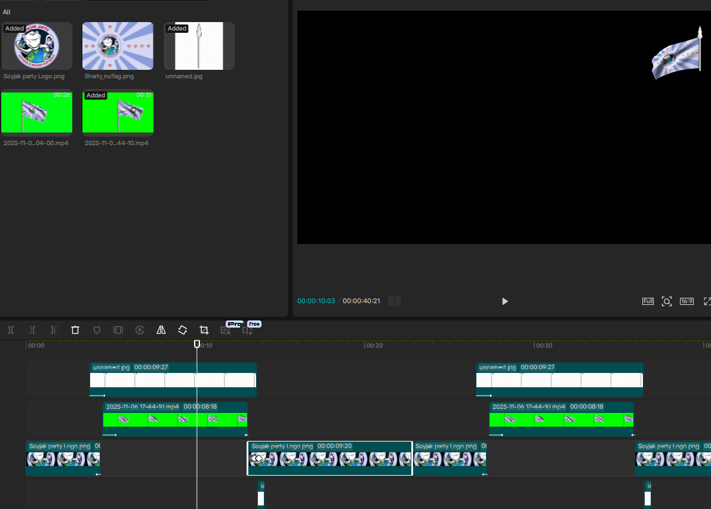
Task: Click the Freeze frame icon
Action: [x=118, y=330]
